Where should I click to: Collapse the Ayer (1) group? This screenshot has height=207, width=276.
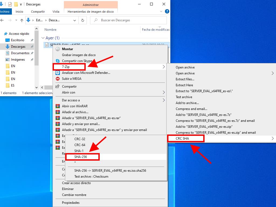pyautogui.click(x=43, y=38)
